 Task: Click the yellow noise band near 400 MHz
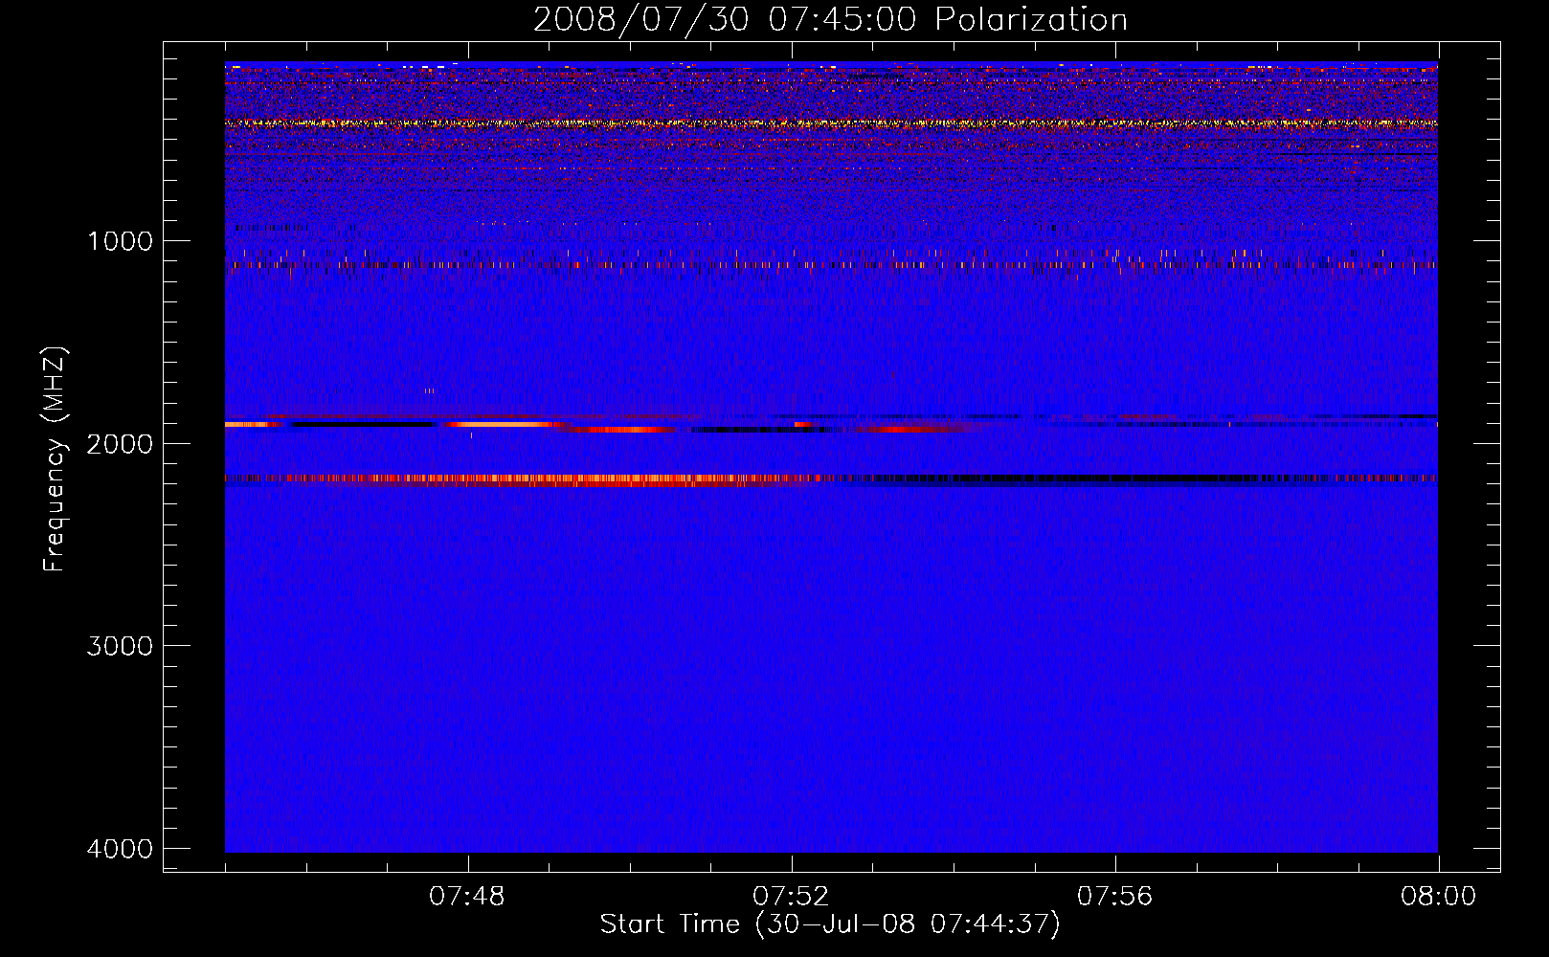(831, 123)
